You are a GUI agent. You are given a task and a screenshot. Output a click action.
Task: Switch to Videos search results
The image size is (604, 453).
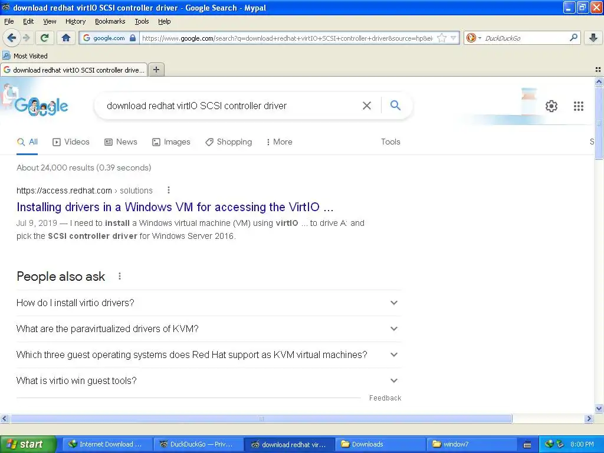71,142
